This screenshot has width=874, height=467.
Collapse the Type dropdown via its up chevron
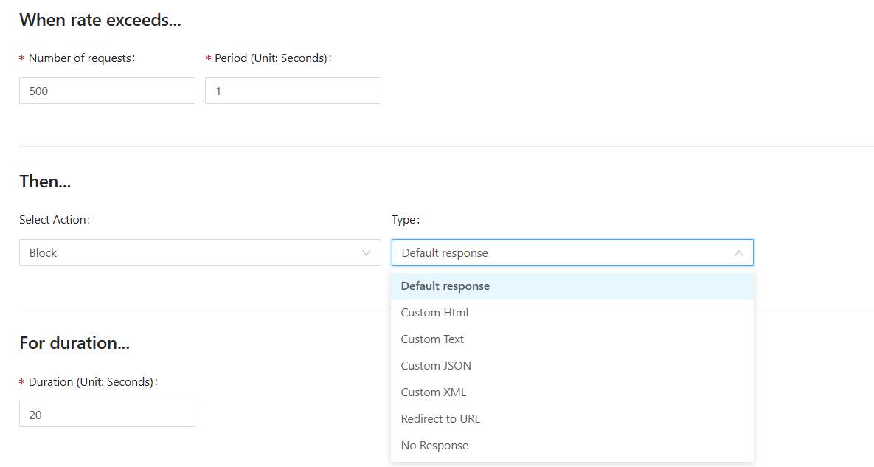click(x=738, y=253)
